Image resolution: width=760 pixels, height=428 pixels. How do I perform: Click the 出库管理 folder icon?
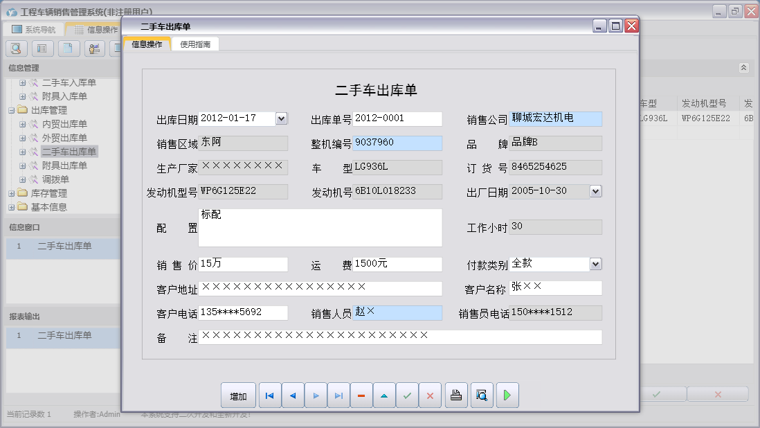[22, 110]
